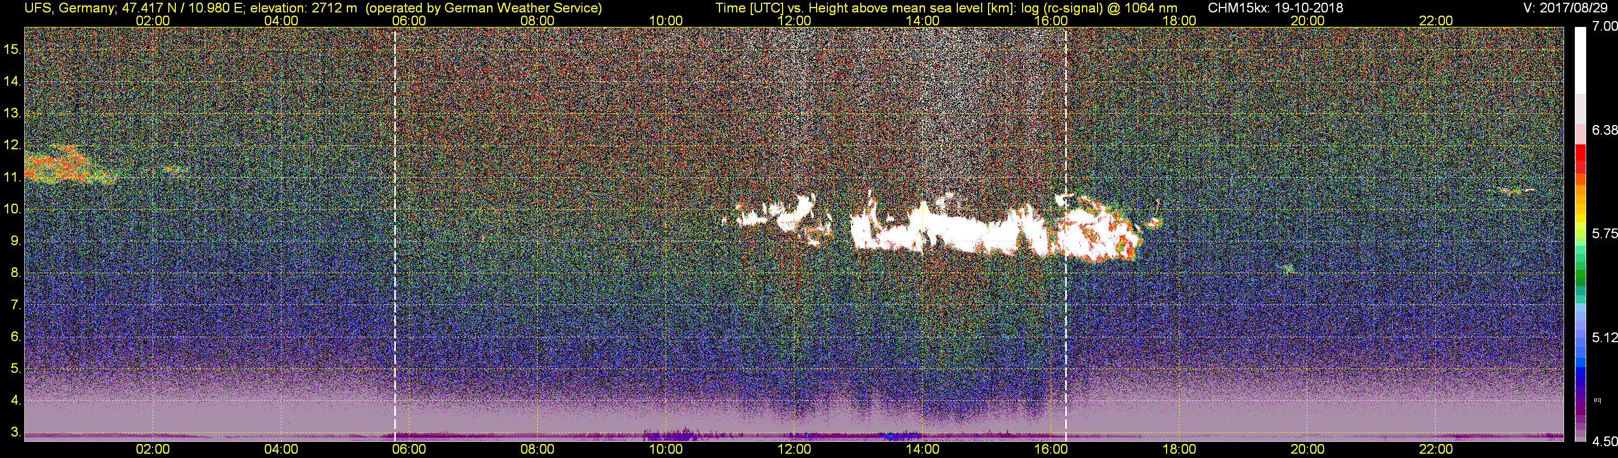
Task: Click the 20:00 label on bottom time axis
Action: [1308, 450]
